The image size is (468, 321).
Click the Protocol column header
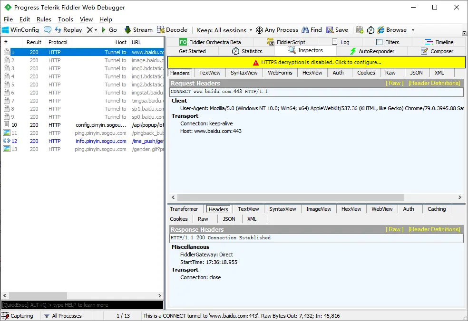(58, 42)
